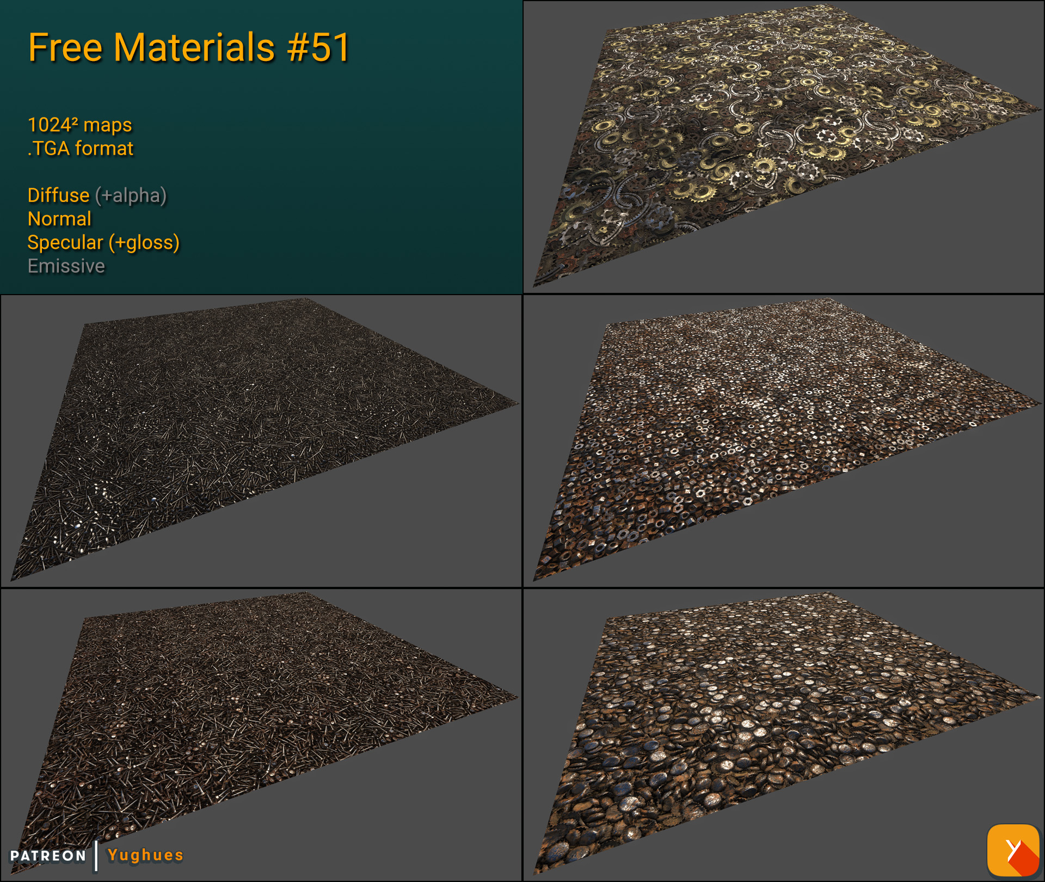Click the PATREON wordmark logo
The height and width of the screenshot is (882, 1045).
point(49,856)
